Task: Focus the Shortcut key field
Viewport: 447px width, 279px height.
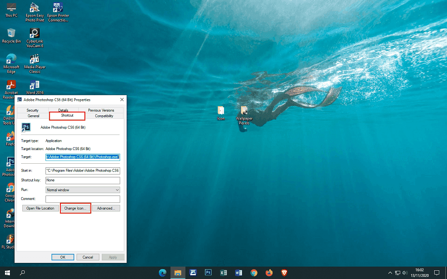Action: tap(83, 180)
